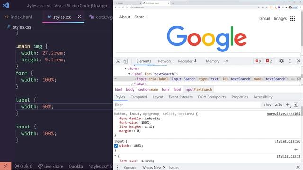Open a new browser tab
The image size is (303, 170).
tap(173, 3)
